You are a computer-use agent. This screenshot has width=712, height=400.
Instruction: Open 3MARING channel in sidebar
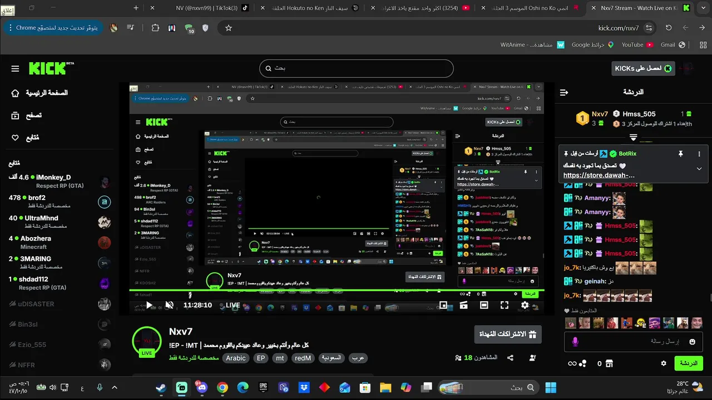pyautogui.click(x=58, y=263)
